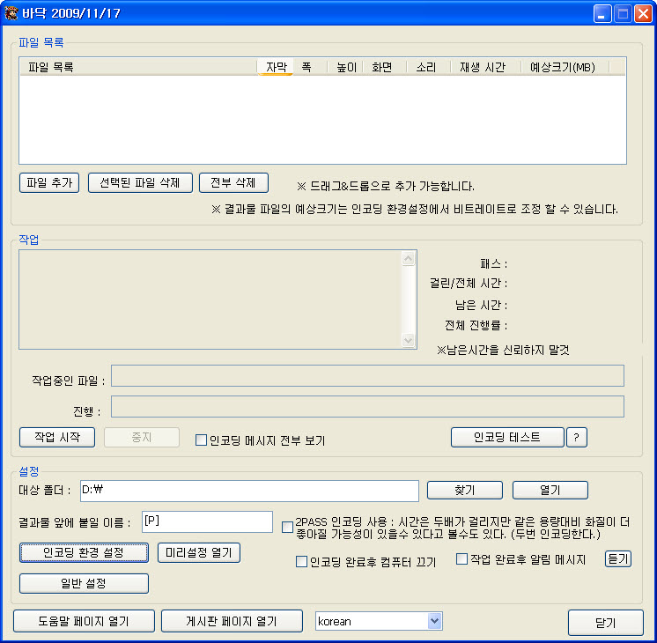657x643 pixels.
Task: Start encoding with 작업 시작 button
Action: [58, 438]
